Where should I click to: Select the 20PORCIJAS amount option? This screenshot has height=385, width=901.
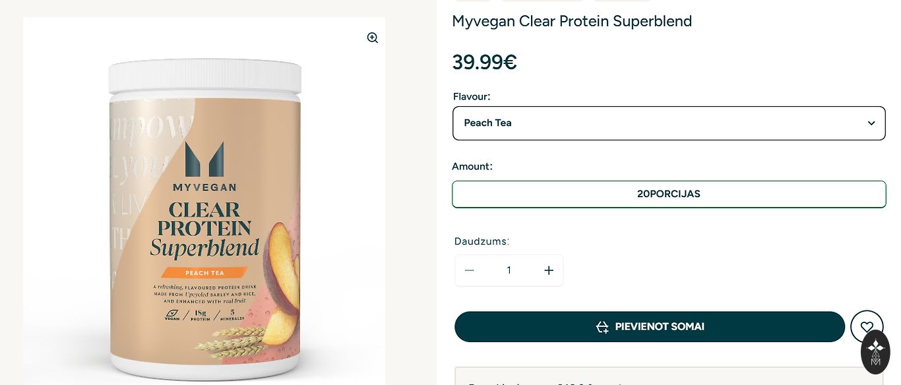pos(668,194)
